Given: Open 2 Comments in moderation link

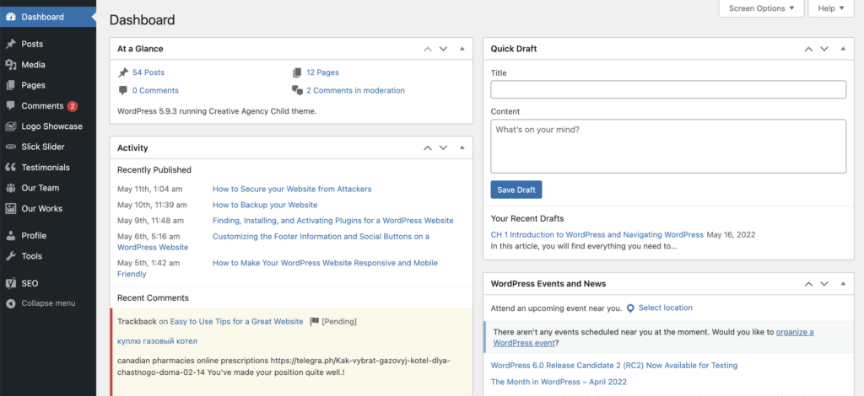Looking at the screenshot, I should click(355, 91).
